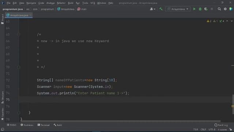Click programium java breadcrumb
The width and height of the screenshot is (234, 132).
point(13,9)
